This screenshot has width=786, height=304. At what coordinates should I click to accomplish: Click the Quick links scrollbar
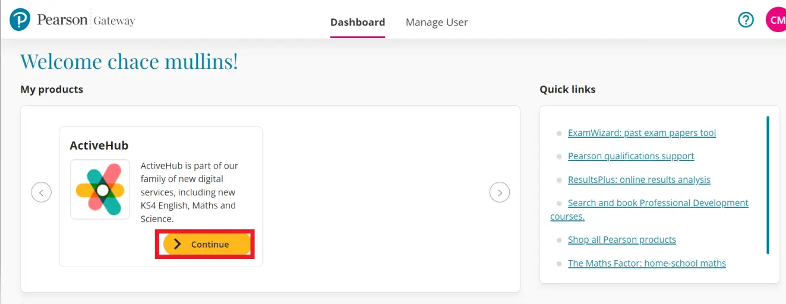pyautogui.click(x=768, y=185)
